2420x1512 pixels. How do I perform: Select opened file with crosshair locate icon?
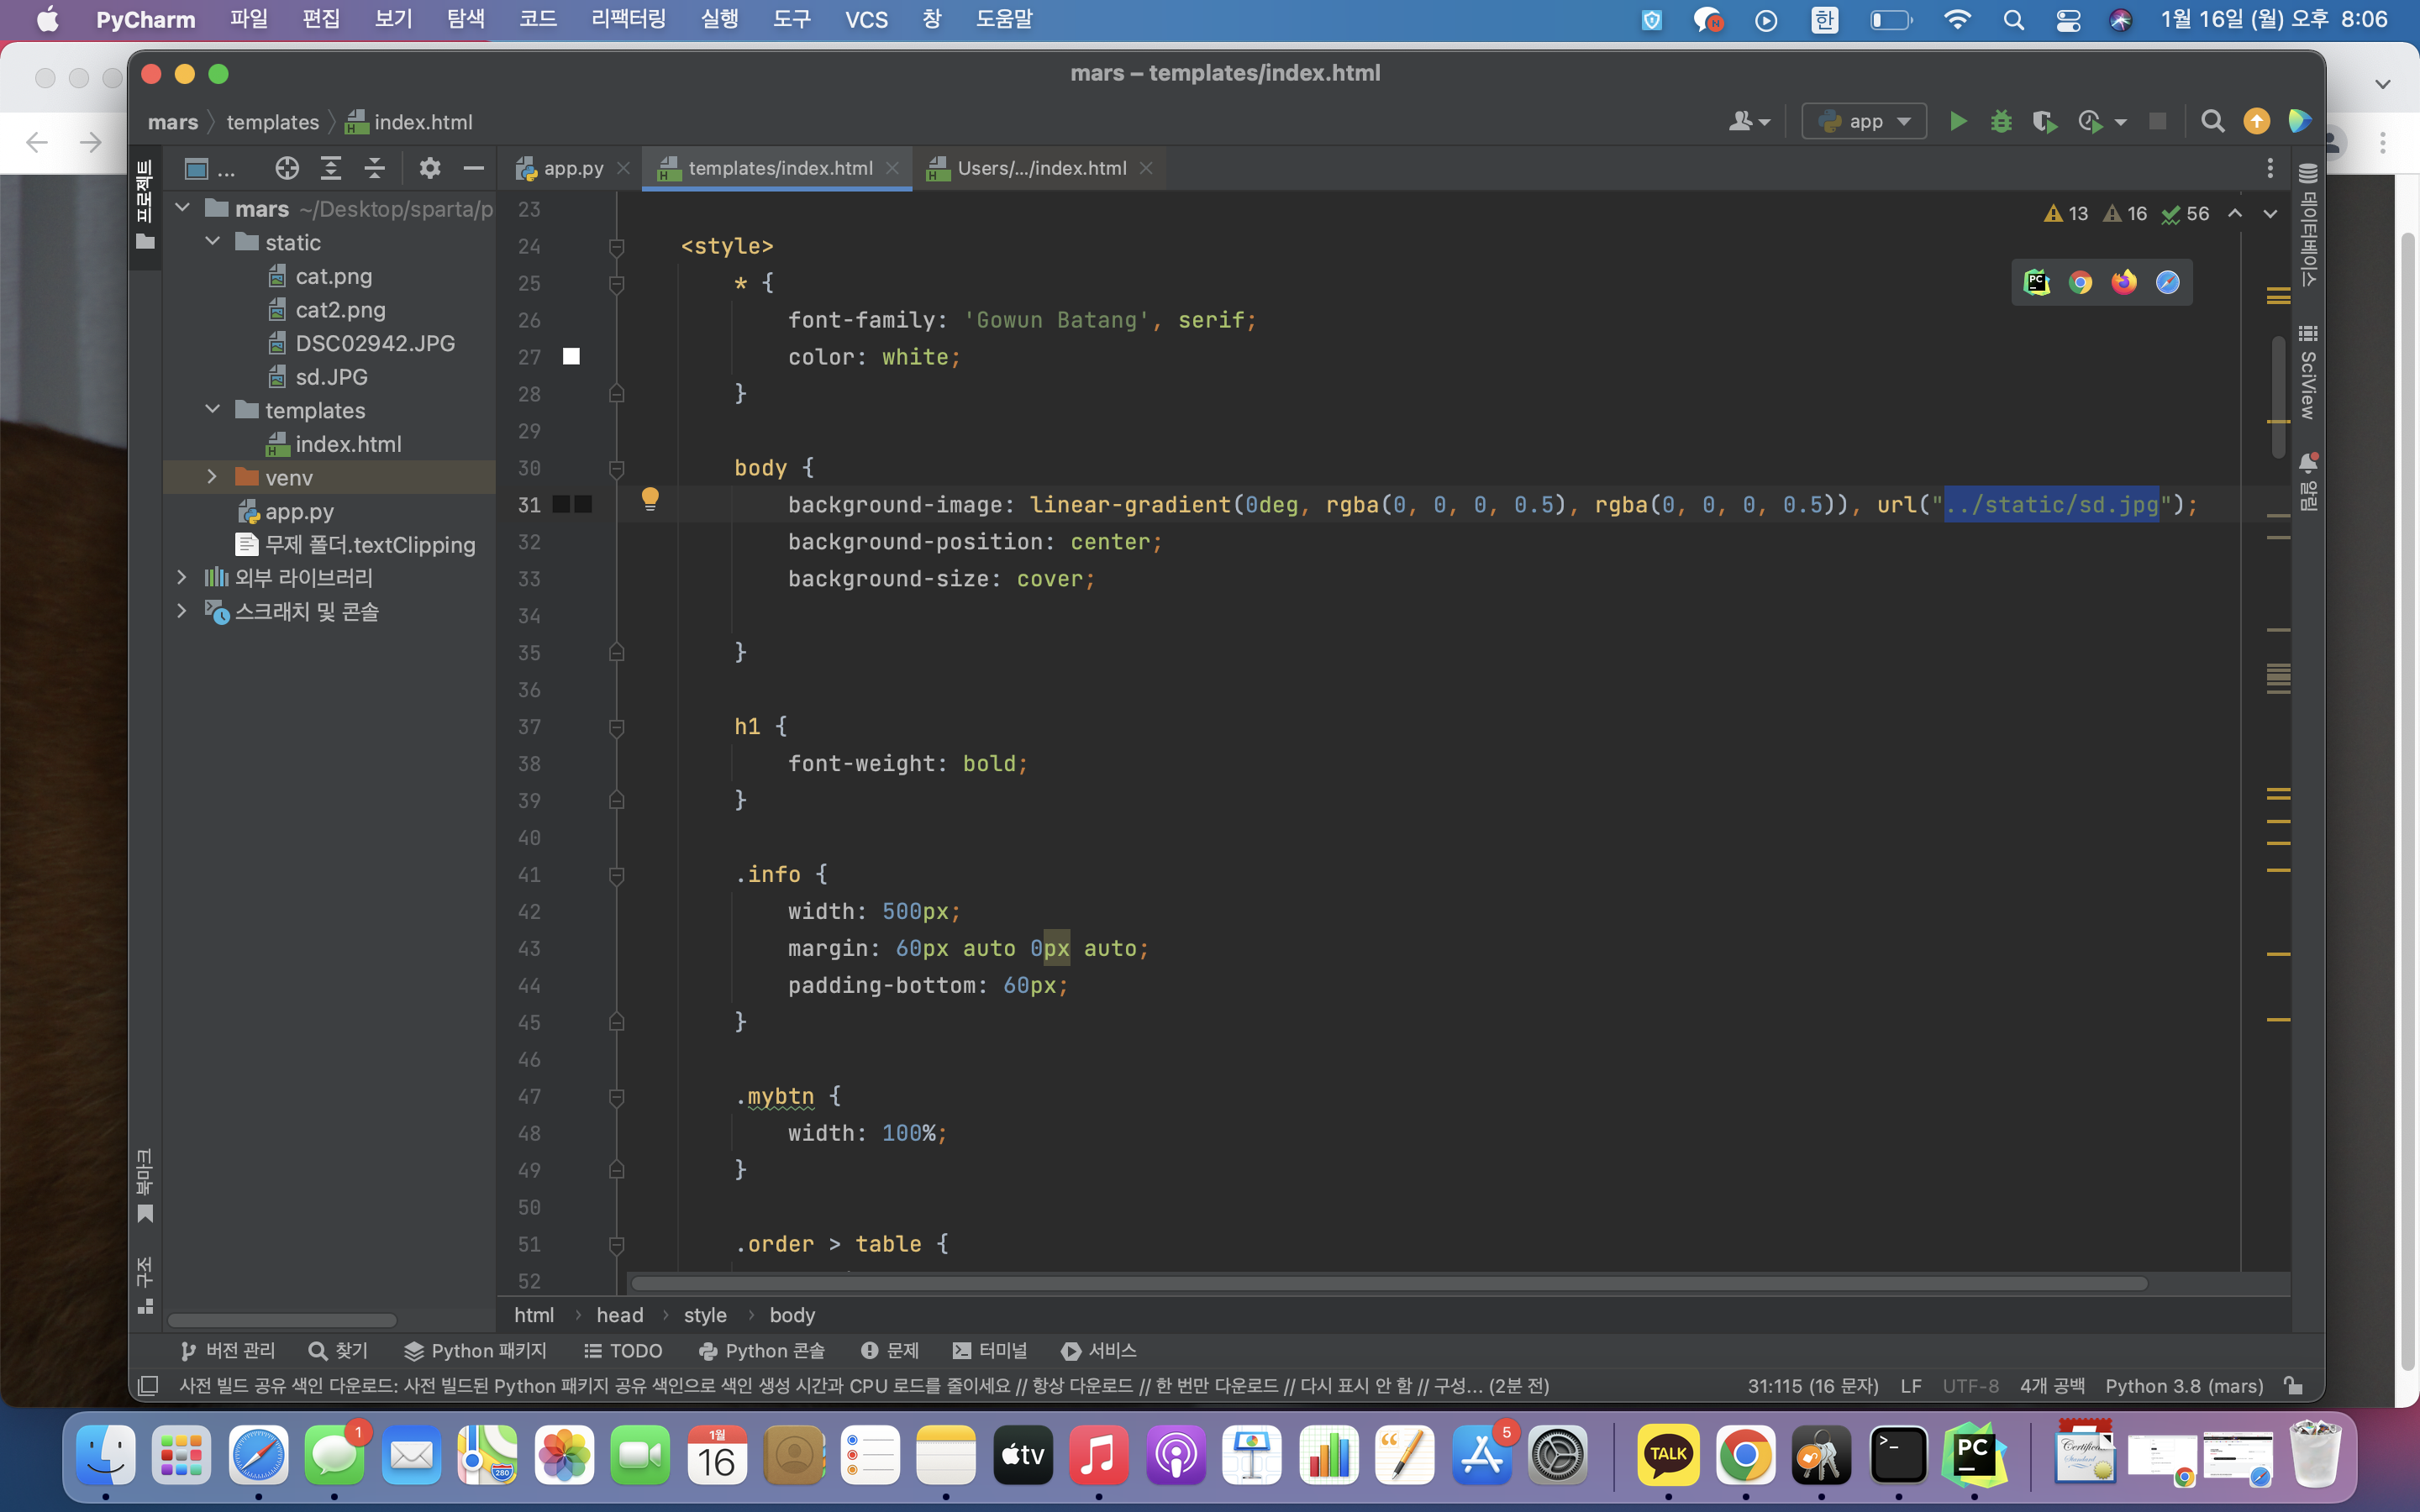pyautogui.click(x=287, y=168)
